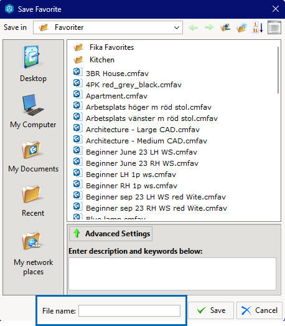Screen dimensions: 285x326
Task: Select Arbetsplats höger m röd stol.cmfav
Action: pyautogui.click(x=142, y=107)
